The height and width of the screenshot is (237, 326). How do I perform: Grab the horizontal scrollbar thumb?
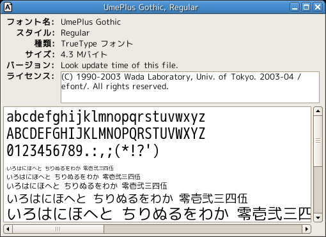point(58,229)
